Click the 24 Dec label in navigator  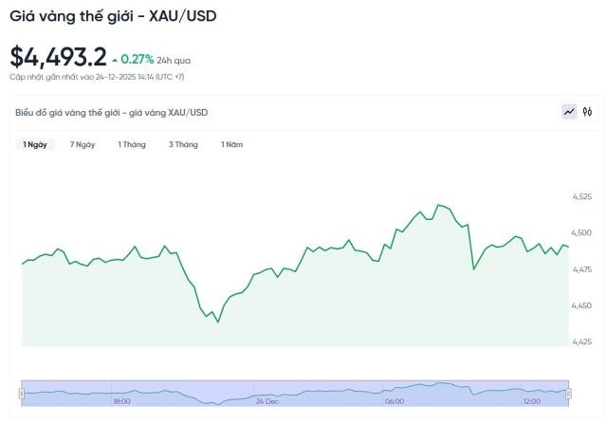click(x=267, y=401)
